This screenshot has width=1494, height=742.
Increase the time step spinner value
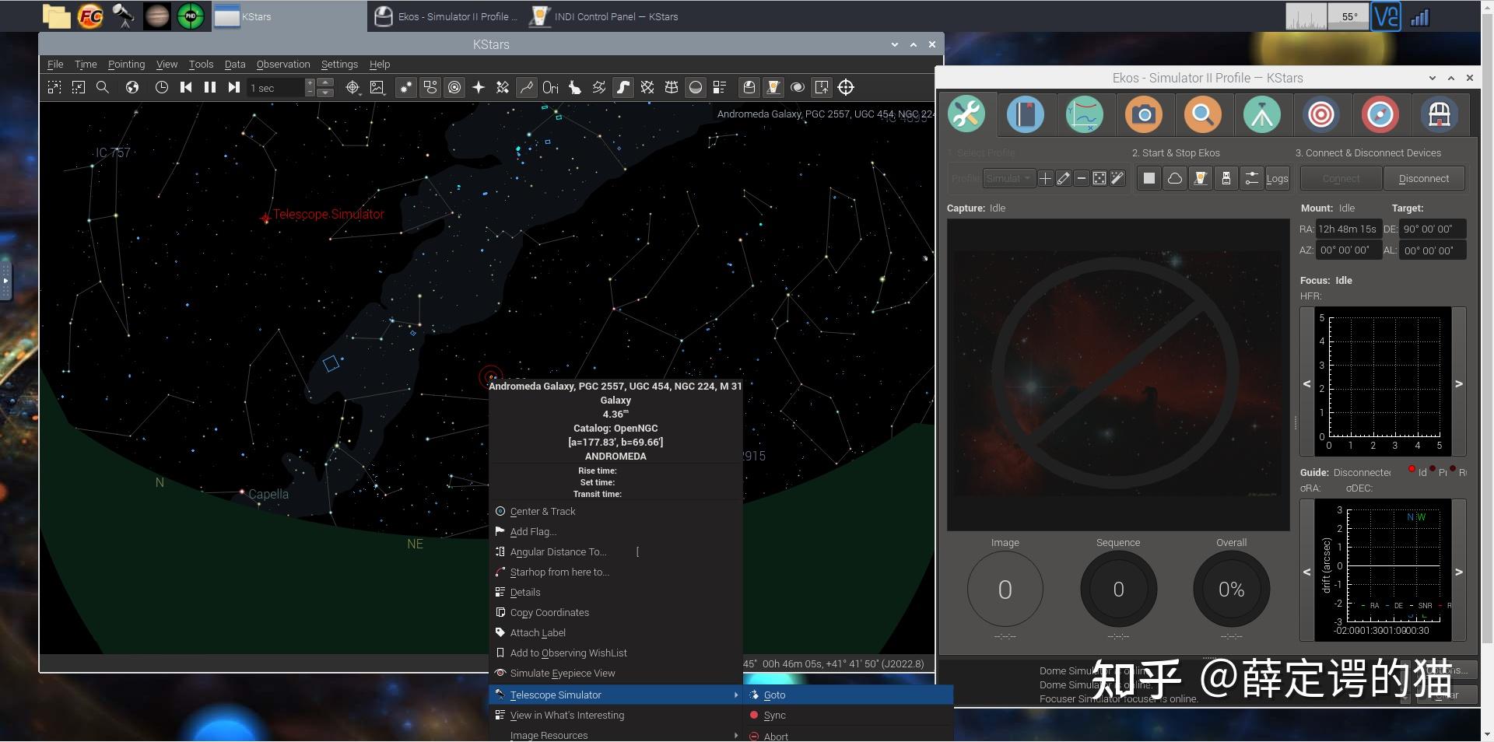pyautogui.click(x=326, y=82)
